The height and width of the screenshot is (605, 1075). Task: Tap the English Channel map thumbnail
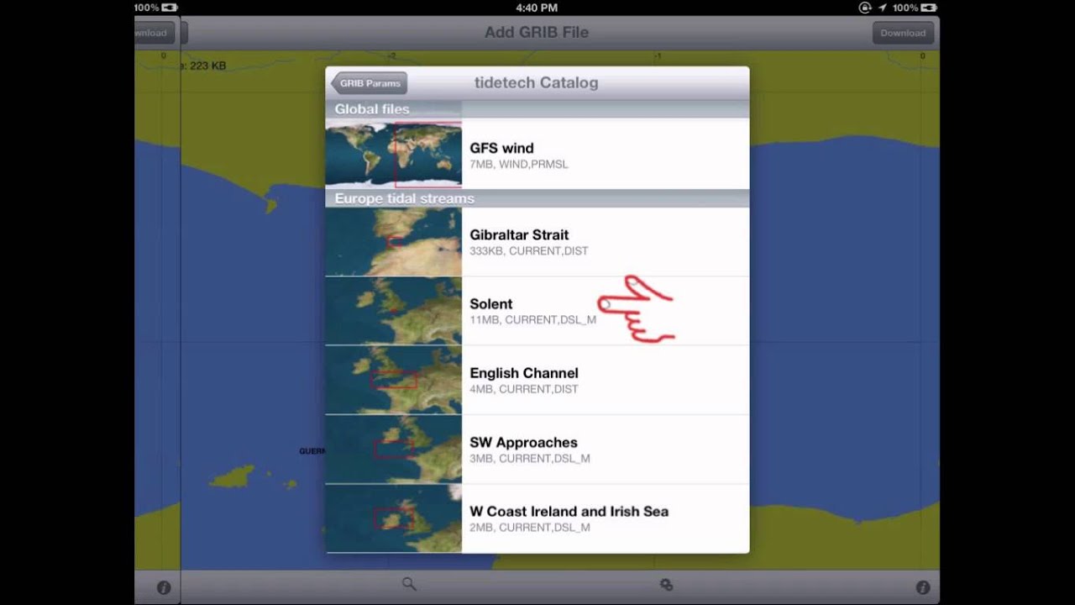click(x=394, y=380)
